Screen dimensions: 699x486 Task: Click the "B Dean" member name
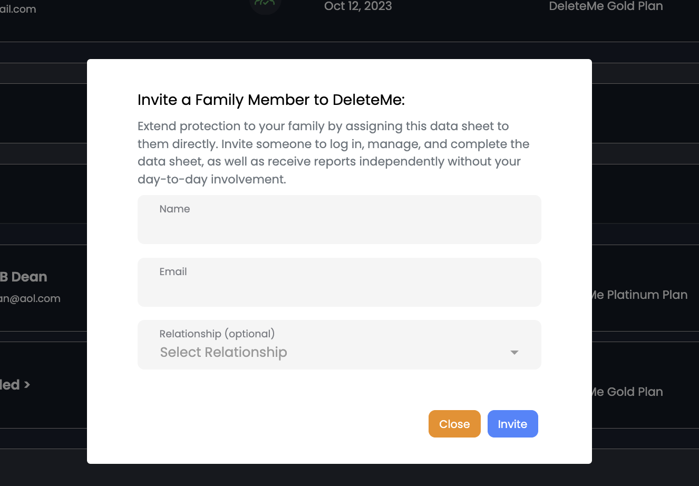(x=24, y=277)
